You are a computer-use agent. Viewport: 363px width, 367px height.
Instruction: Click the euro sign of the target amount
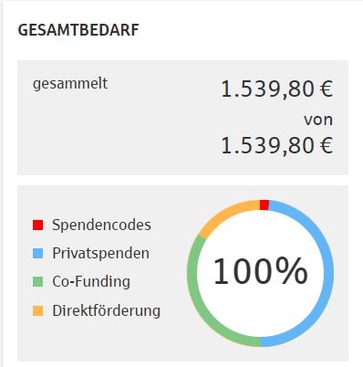[327, 145]
